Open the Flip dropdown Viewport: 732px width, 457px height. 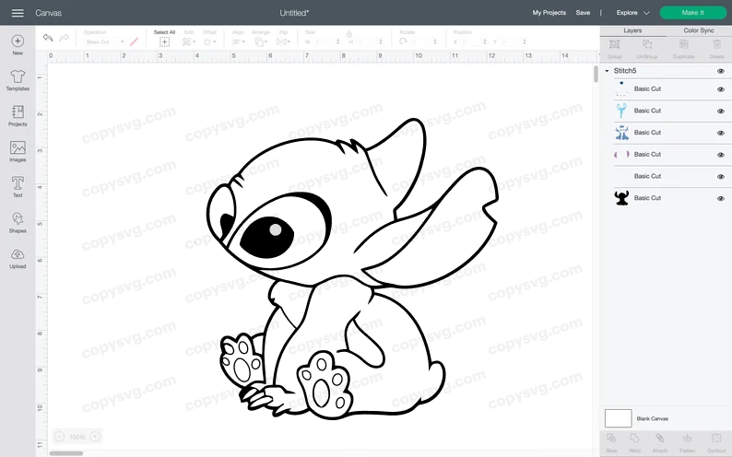283,42
